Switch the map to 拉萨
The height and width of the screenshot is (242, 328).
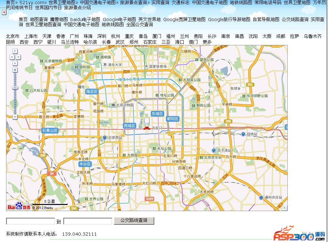[x=294, y=36]
